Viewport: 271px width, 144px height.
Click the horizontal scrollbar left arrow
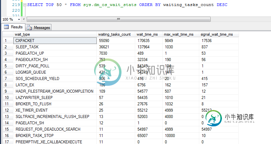coord(24,19)
